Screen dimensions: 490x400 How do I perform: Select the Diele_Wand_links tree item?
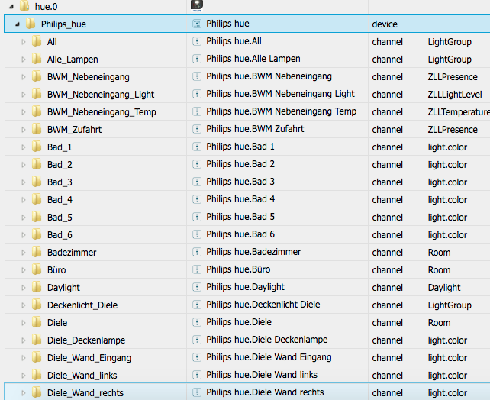tap(82, 376)
